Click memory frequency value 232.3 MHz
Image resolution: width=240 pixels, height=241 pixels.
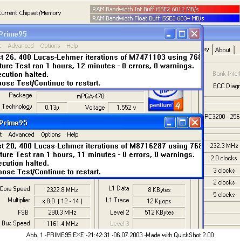(223, 146)
